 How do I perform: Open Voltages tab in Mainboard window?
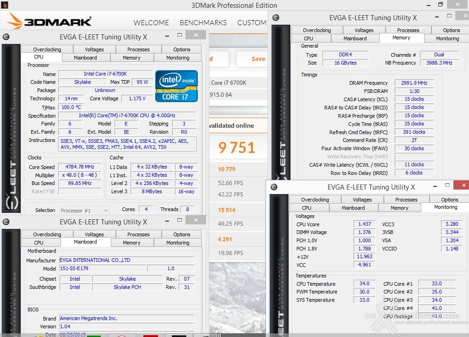pos(94,234)
